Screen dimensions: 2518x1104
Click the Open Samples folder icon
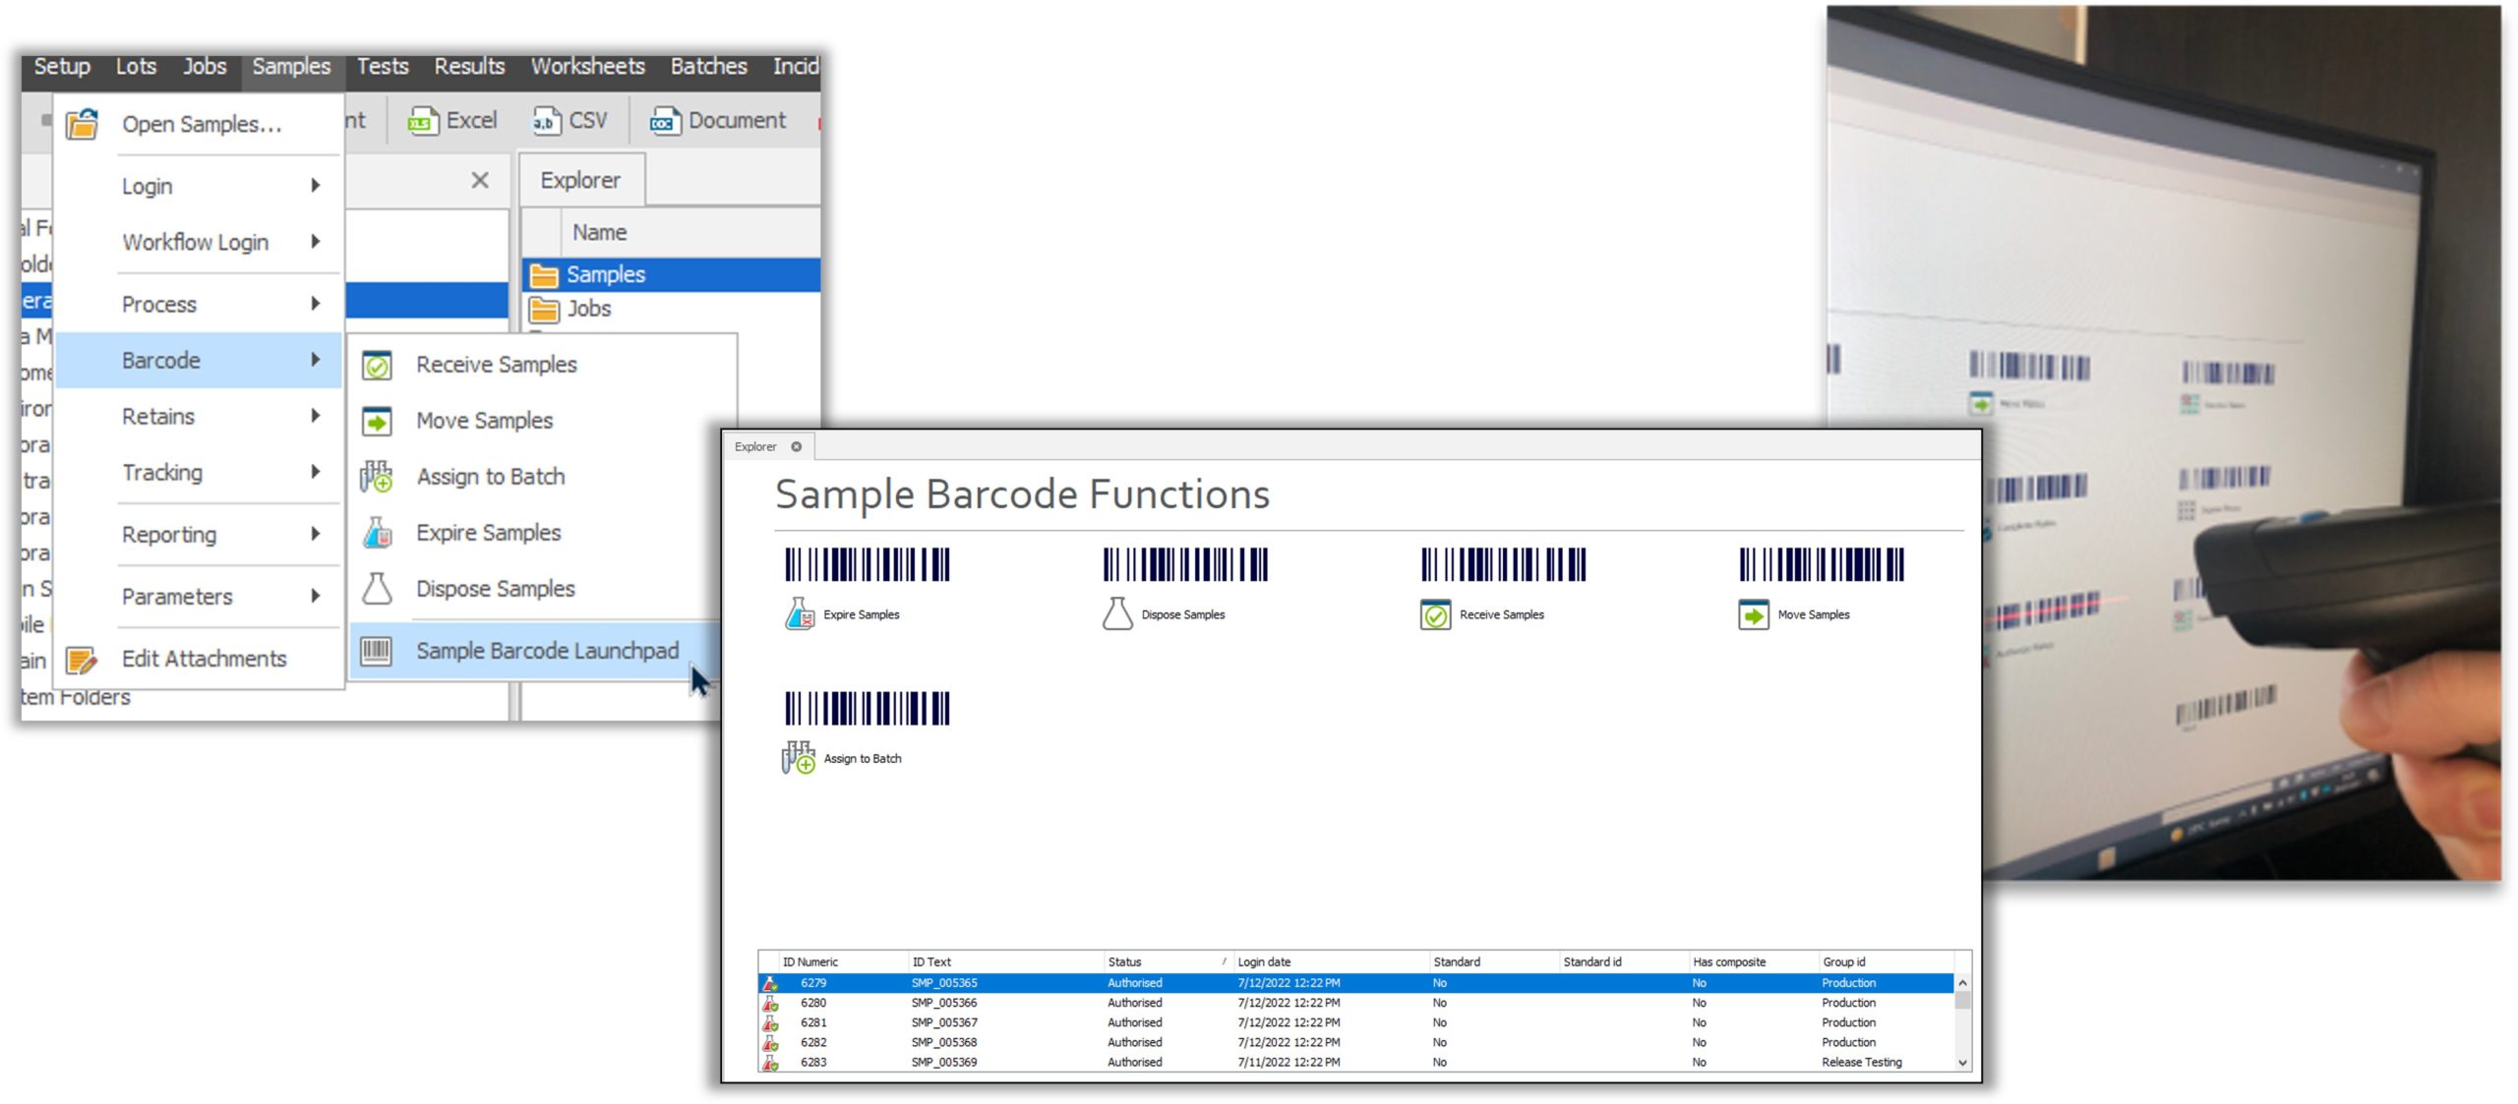coord(82,124)
